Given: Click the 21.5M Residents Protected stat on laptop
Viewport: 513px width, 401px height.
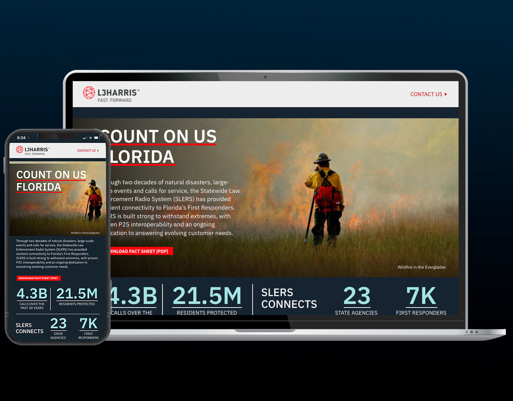Looking at the screenshot, I should tap(207, 300).
